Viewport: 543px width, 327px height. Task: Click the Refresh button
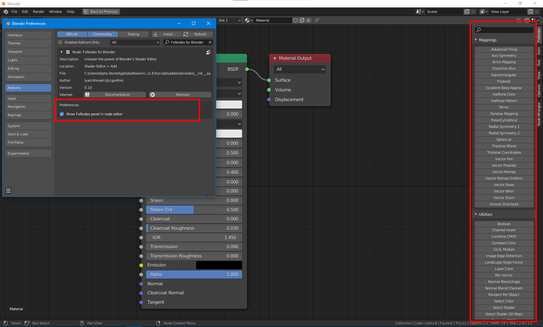[x=197, y=34]
